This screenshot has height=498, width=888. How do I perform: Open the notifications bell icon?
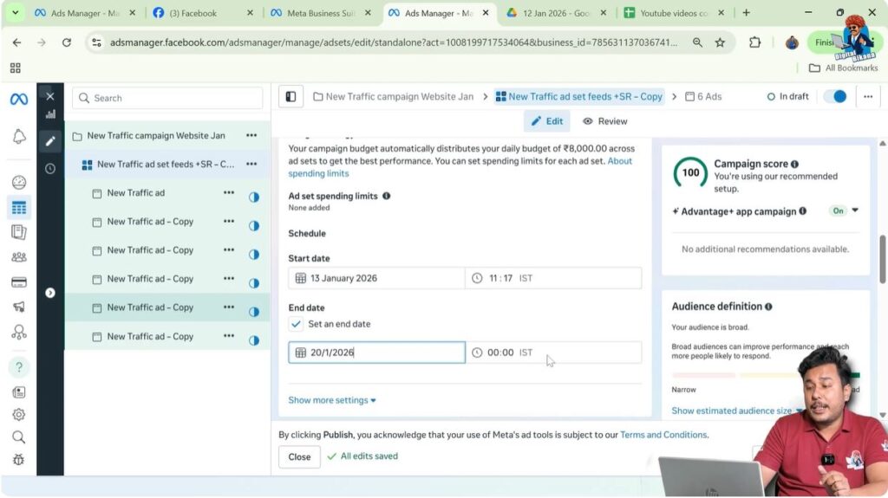click(x=18, y=137)
